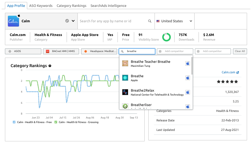Screen dimensions: 252x143
Task: Click the 1,320,367 ratings count
Action: pyautogui.click(x=232, y=92)
